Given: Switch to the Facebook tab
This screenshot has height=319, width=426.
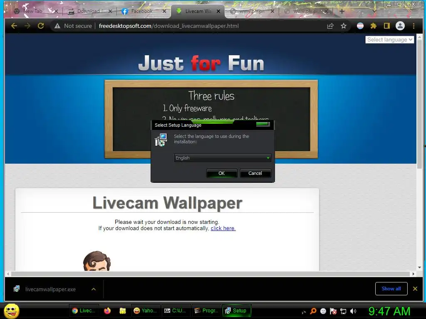Looking at the screenshot, I should point(141,11).
